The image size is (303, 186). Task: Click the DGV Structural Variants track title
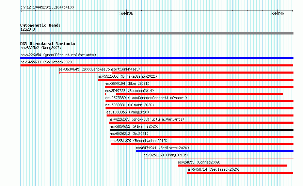(48, 44)
